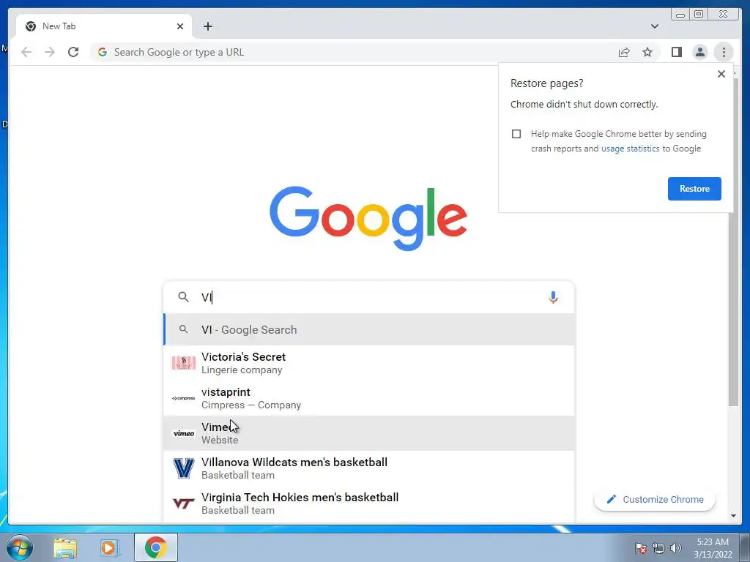The height and width of the screenshot is (562, 750).
Task: Close the New Tab tab
Action: pos(180,26)
